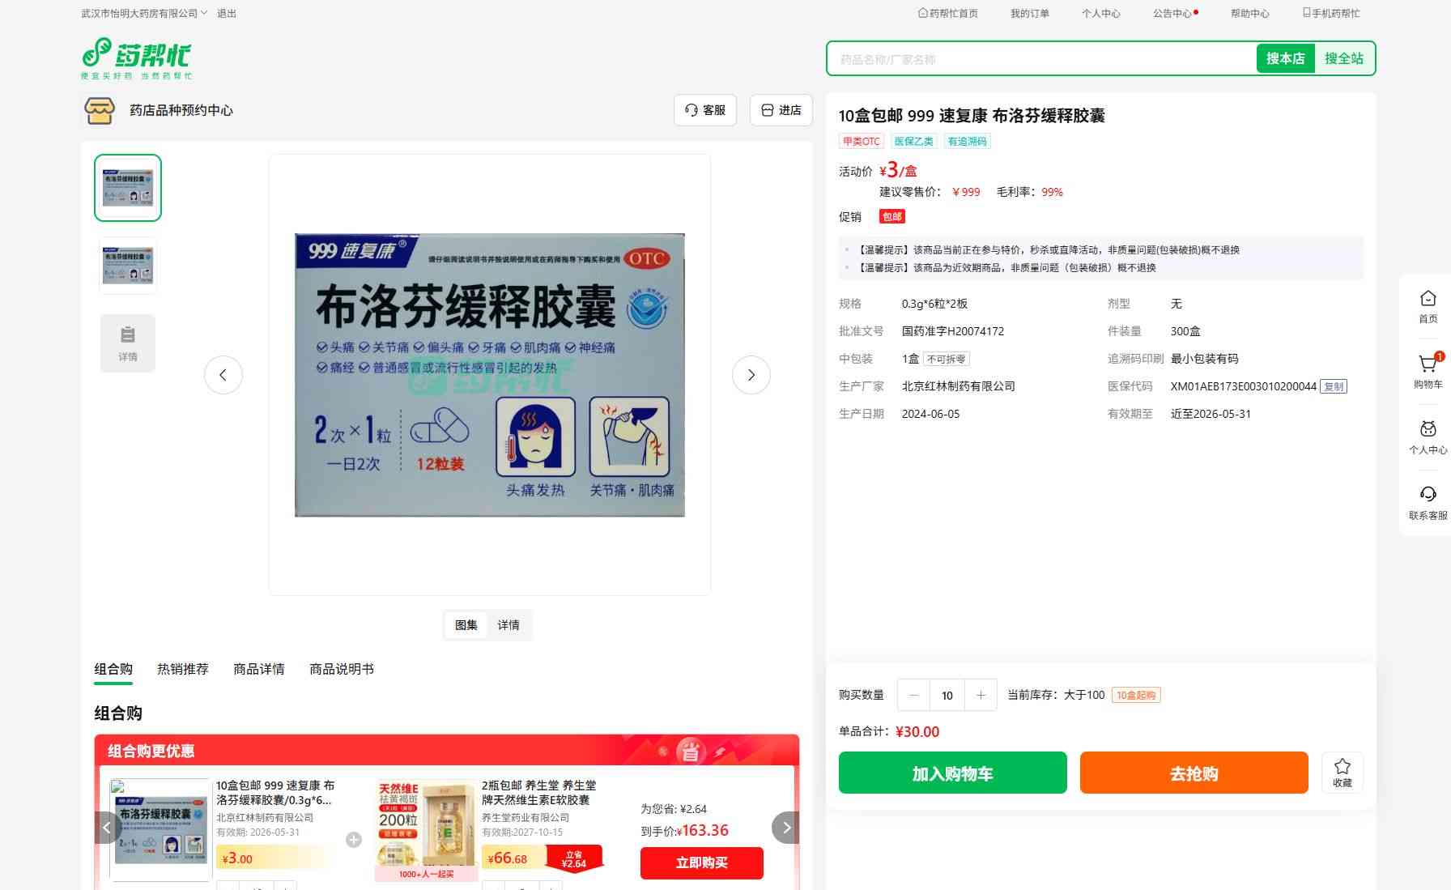Screen dimensions: 1451x890
Task: Focus the drug name search field
Action: pos(1041,59)
